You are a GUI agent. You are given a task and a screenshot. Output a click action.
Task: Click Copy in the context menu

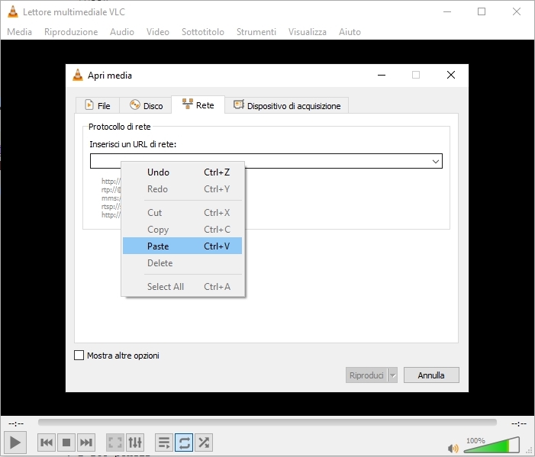182,229
